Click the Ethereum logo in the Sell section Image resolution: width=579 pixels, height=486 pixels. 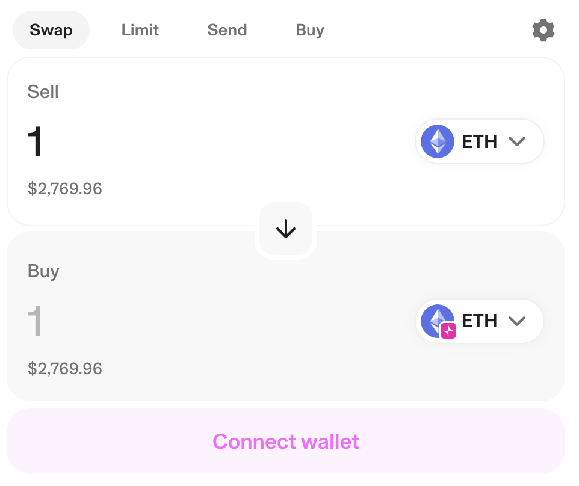tap(438, 142)
